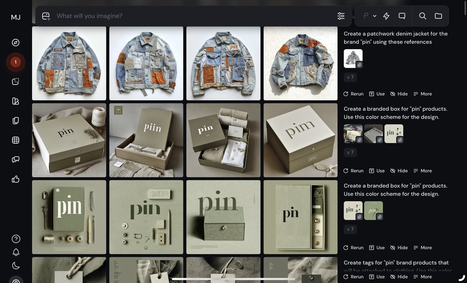This screenshot has width=467, height=283.
Task: Click the v 7 tag under denim jacket prompt
Action: (350, 77)
